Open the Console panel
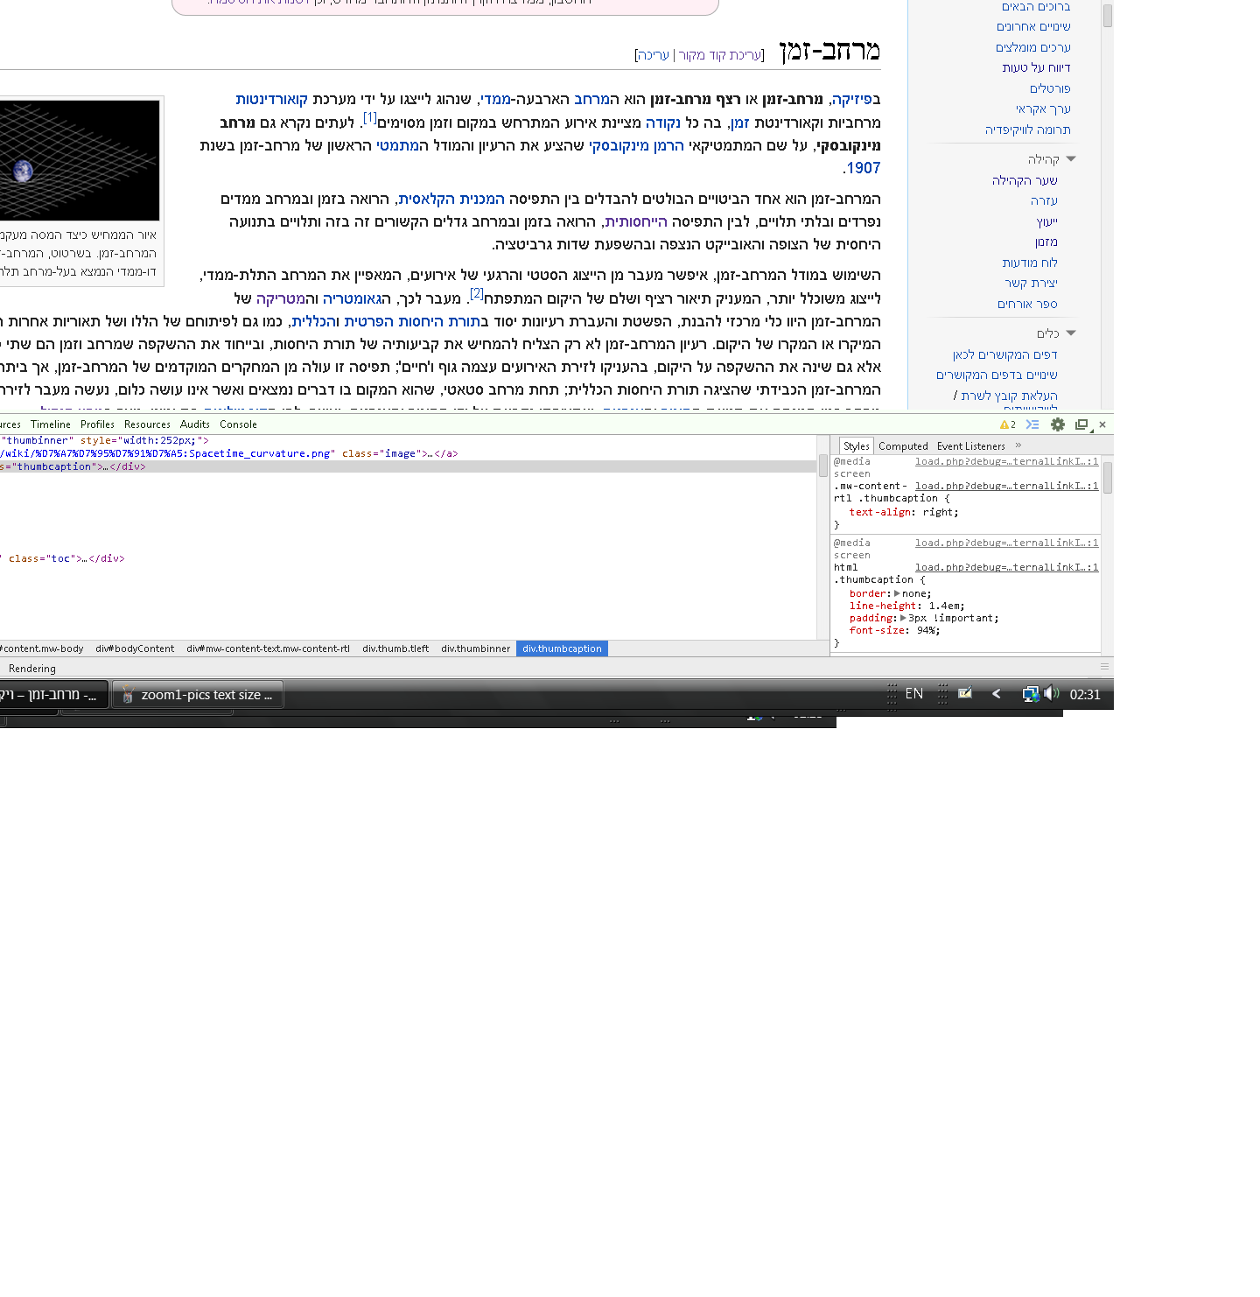 click(x=238, y=424)
